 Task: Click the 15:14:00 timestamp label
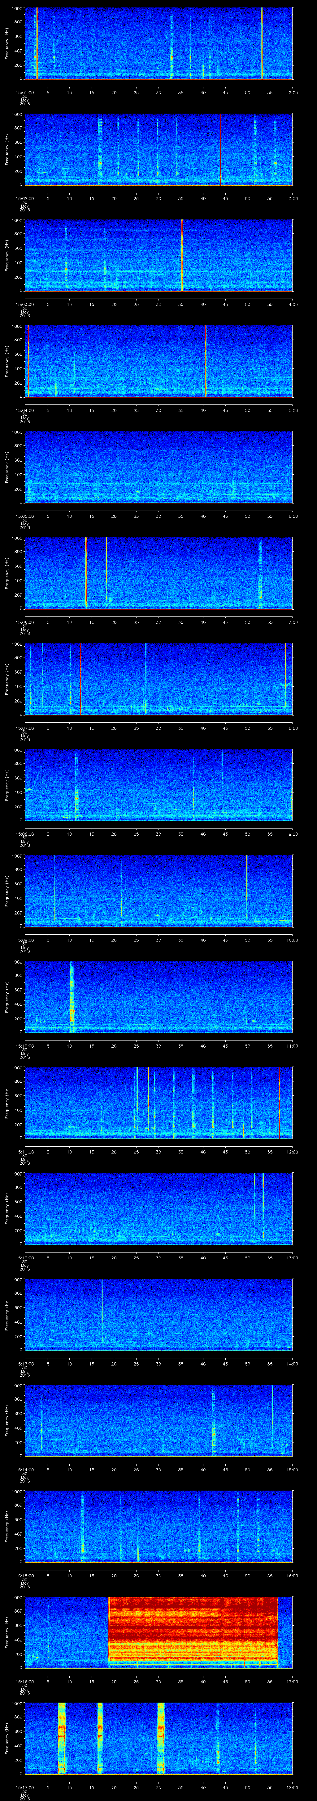point(25,1469)
